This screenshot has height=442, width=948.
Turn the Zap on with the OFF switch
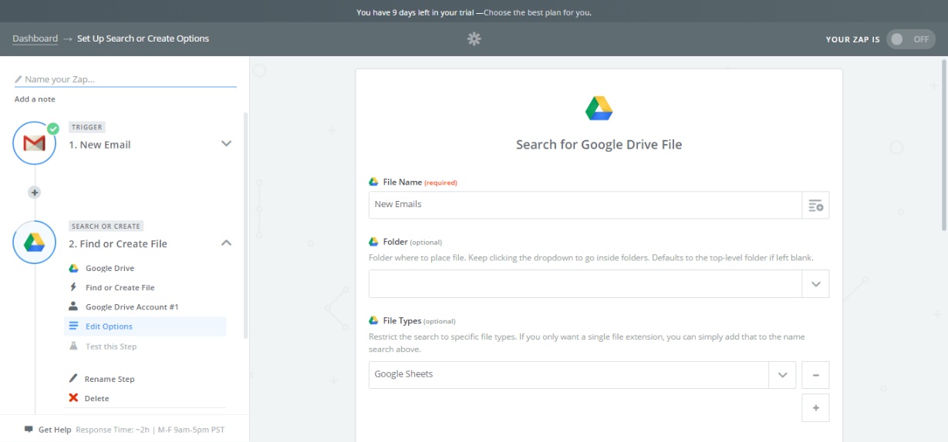point(910,39)
